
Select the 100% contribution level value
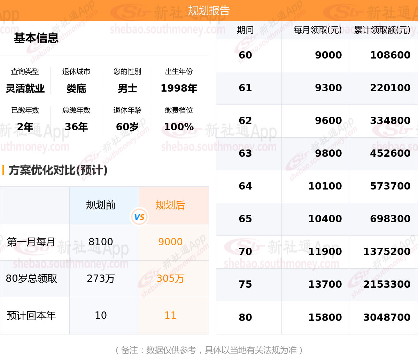coord(179,127)
